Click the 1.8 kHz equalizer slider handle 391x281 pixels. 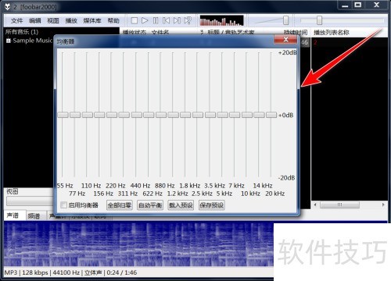tap(185, 115)
